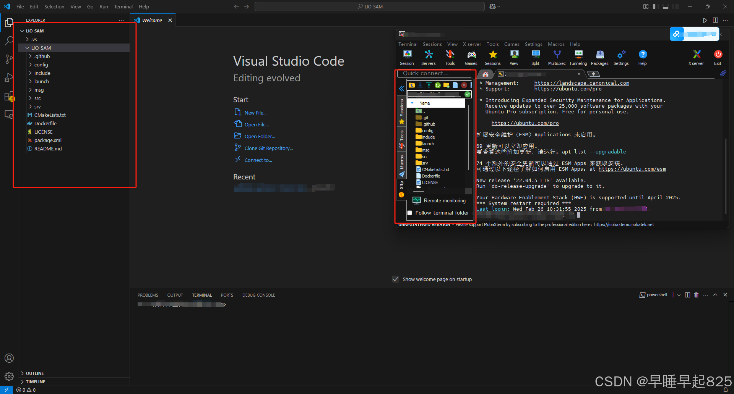
Task: Expand the launch folder in Explorer
Action: click(31, 81)
